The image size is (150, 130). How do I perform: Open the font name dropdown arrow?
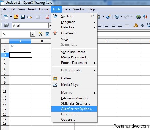coord(50,25)
